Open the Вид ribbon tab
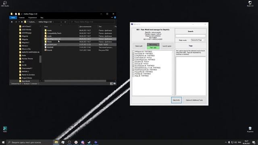This screenshot has height=145, width=258. [x=42, y=18]
